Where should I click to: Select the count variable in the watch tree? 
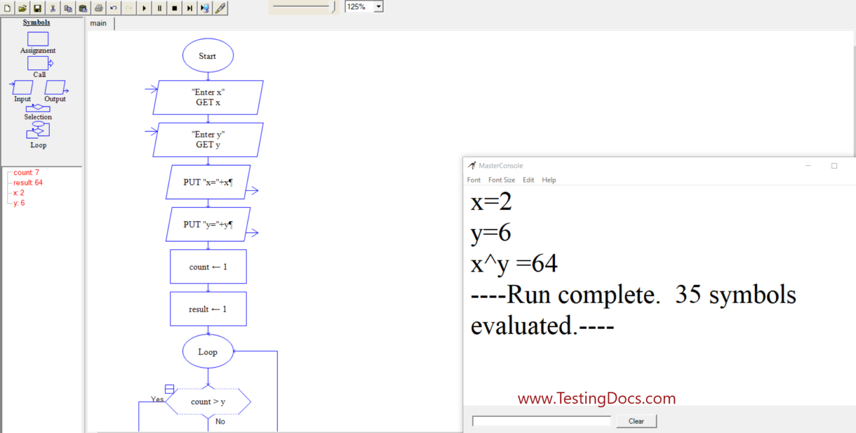26,173
